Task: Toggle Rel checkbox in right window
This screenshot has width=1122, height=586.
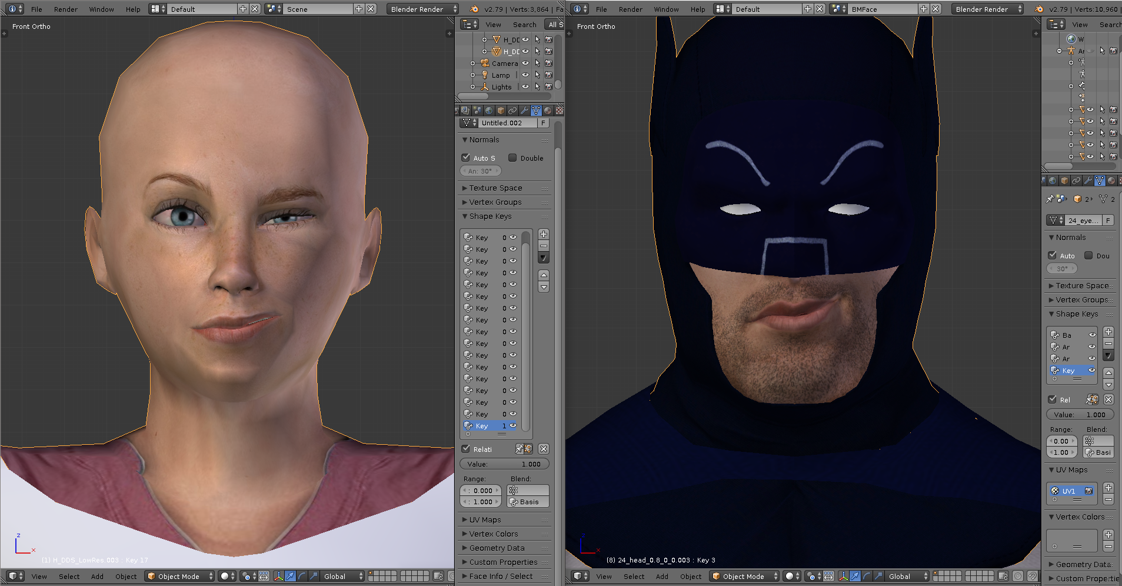Action: pos(1053,399)
